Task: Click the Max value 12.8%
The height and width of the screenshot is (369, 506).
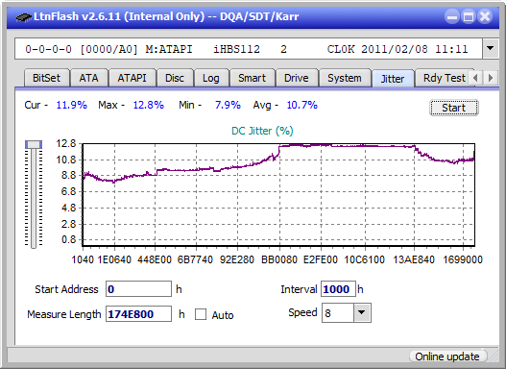Action: [x=149, y=105]
